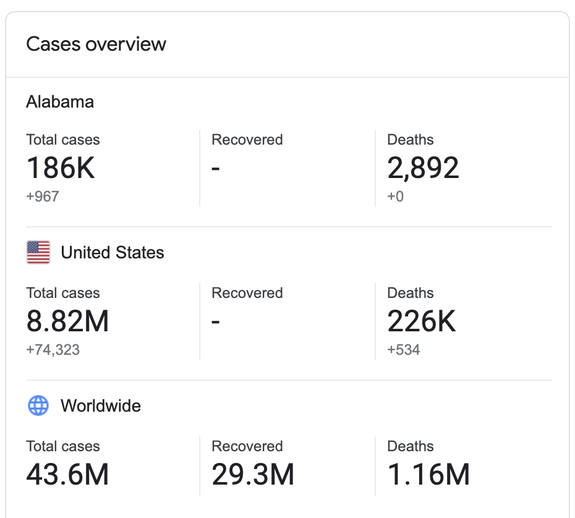Screen dimensions: 575x518
Task: Click US new cases +74,323
Action: [53, 350]
